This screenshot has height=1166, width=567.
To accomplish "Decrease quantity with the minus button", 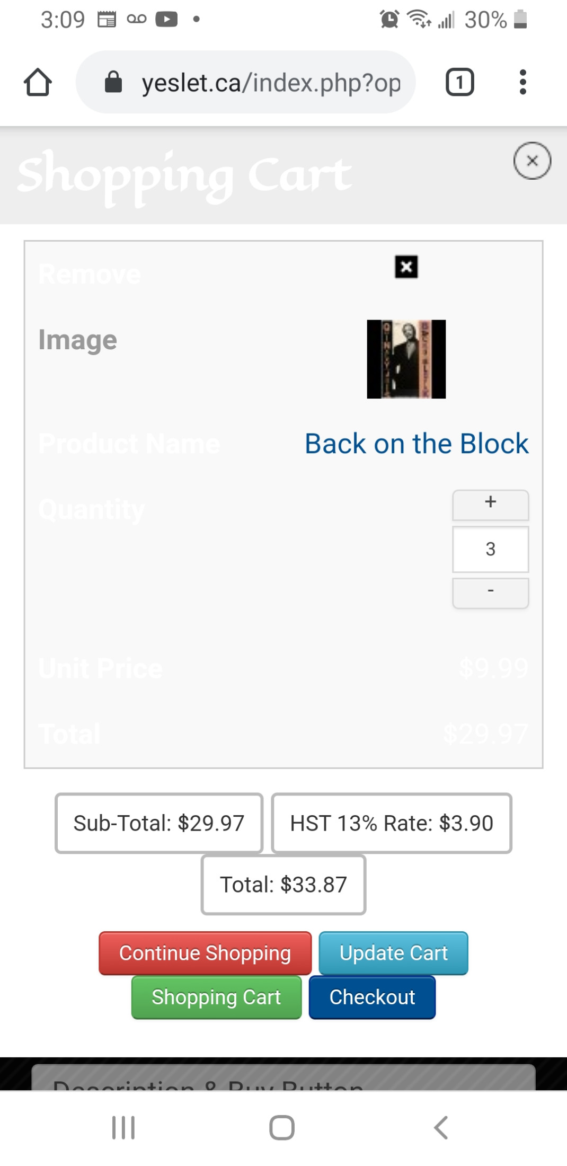I will click(491, 593).
